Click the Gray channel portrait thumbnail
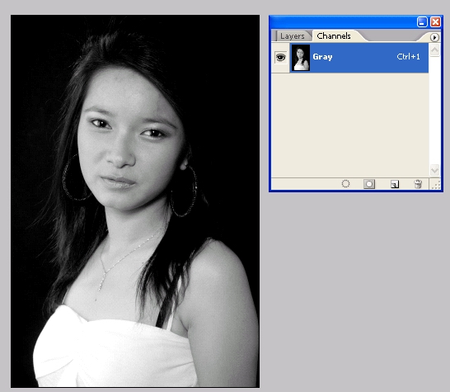This screenshot has width=450, height=392. (x=301, y=58)
